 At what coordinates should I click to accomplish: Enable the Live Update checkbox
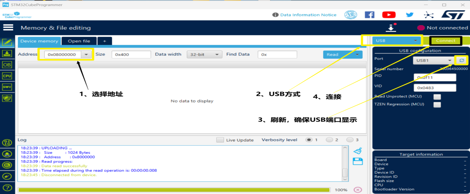click(220, 140)
